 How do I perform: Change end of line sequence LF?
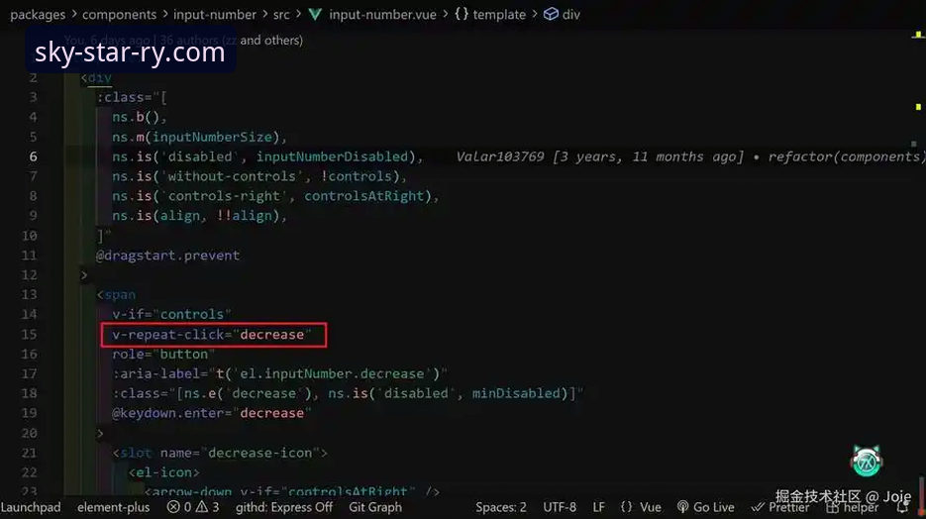(x=599, y=507)
